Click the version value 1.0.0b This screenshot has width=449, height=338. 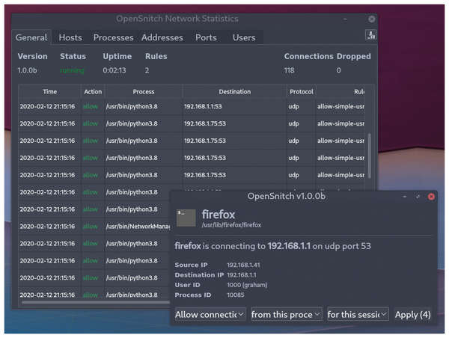27,70
